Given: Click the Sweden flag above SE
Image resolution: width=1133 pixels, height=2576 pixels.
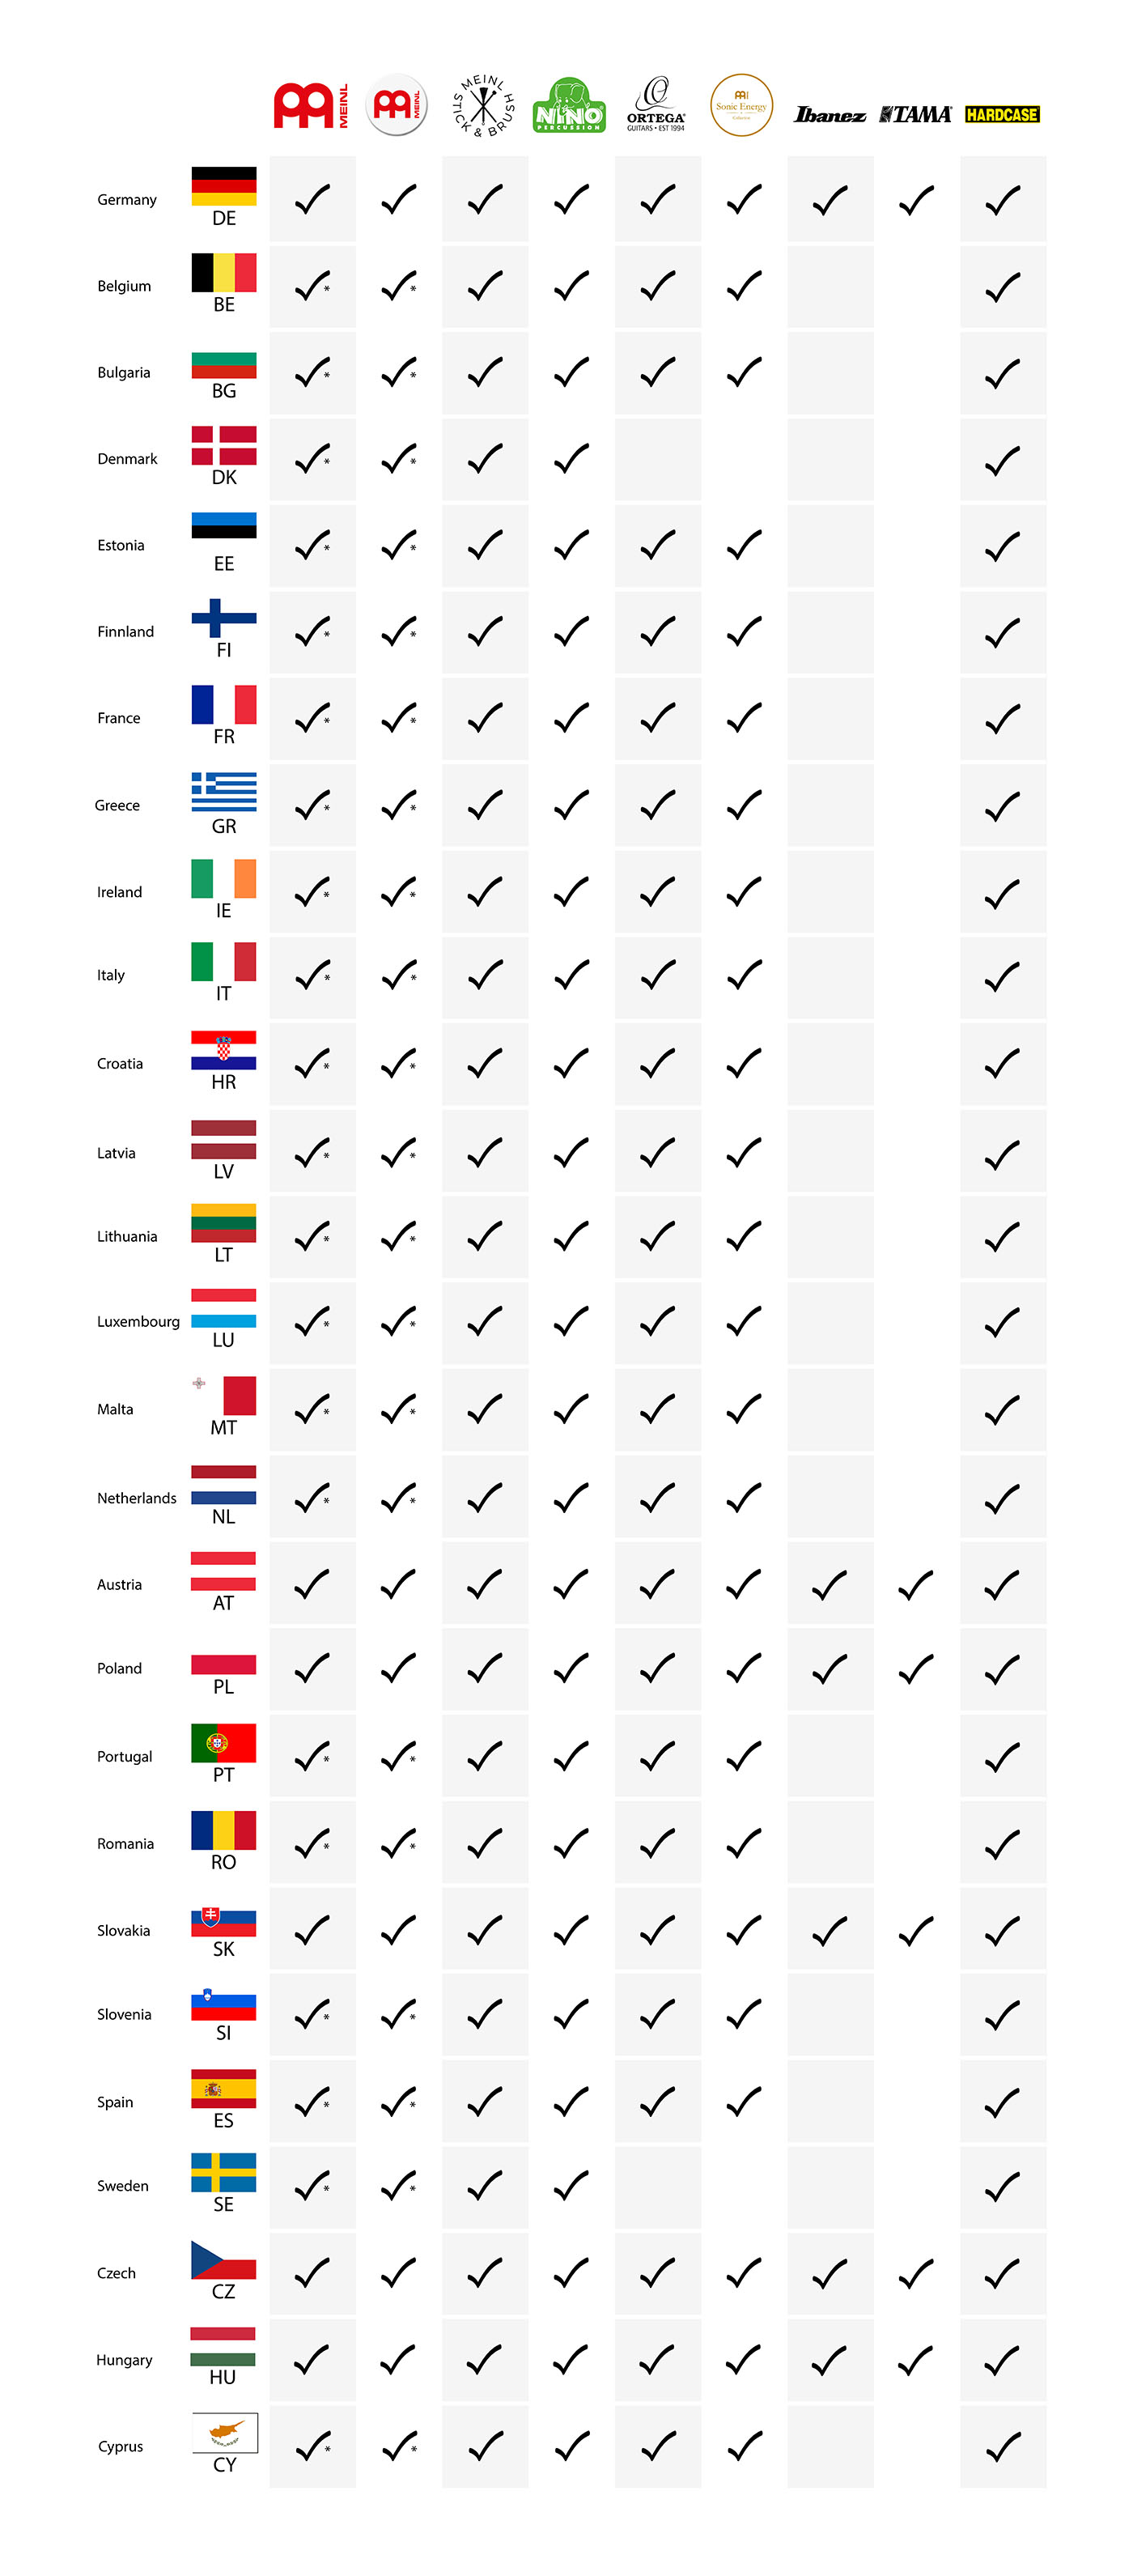Looking at the screenshot, I should 224,2172.
